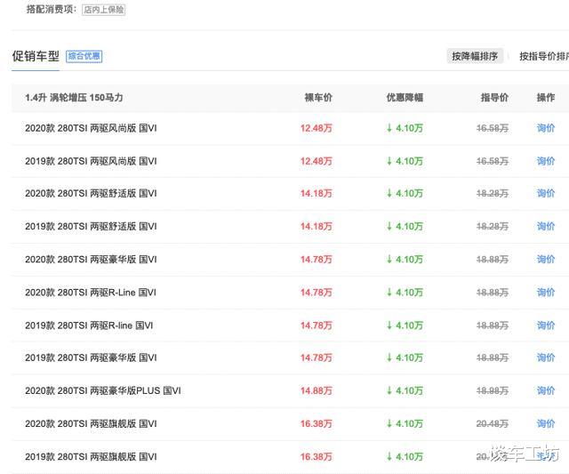The width and height of the screenshot is (569, 474).
Task: Click 14.18万 price of 2020款 舒适版
Action: [317, 194]
